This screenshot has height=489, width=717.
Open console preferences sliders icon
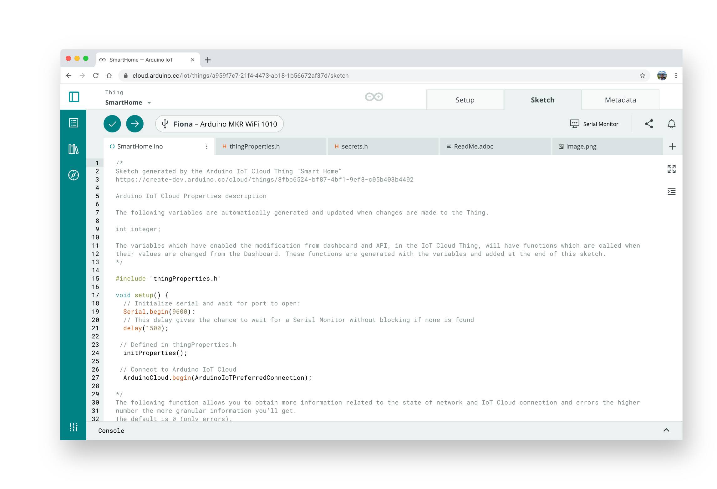coord(73,426)
